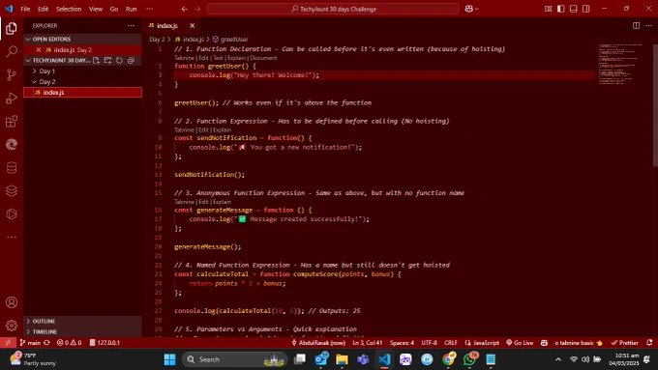
Task: Click the main branch indicator
Action: [x=30, y=342]
